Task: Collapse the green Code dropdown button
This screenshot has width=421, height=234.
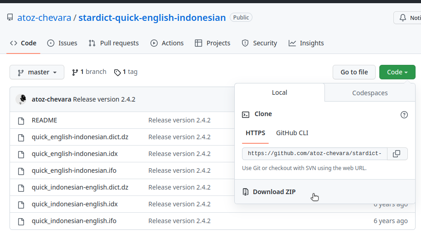Action: click(x=397, y=72)
